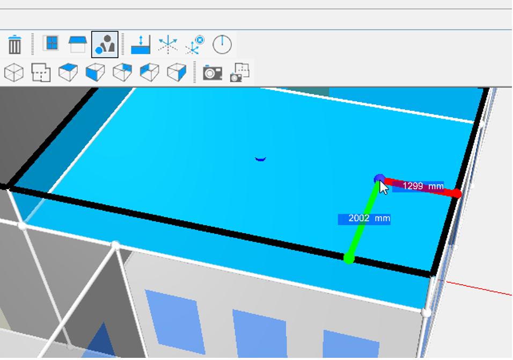Toggle the highlighted person occupancy icon

pyautogui.click(x=105, y=44)
